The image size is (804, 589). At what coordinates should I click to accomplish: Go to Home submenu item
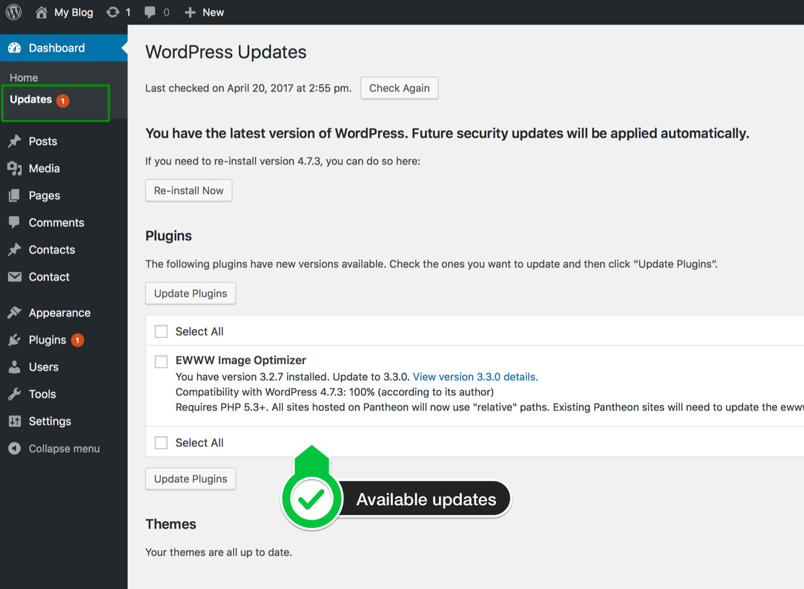point(24,77)
